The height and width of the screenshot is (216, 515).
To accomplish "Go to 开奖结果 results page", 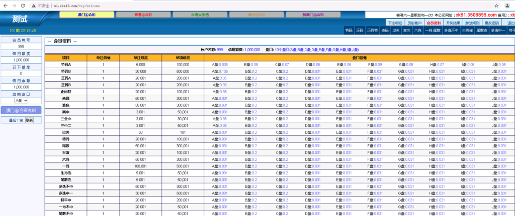I will [x=453, y=23].
